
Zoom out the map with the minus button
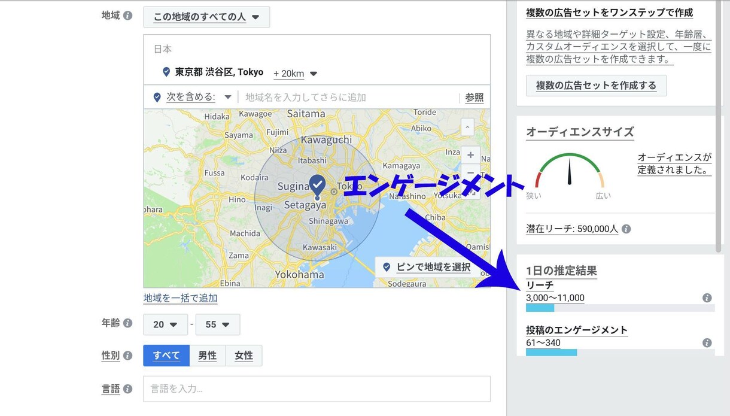(470, 172)
